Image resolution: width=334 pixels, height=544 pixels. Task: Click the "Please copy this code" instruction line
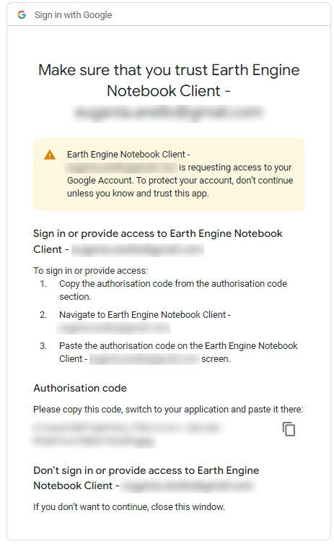coord(168,410)
